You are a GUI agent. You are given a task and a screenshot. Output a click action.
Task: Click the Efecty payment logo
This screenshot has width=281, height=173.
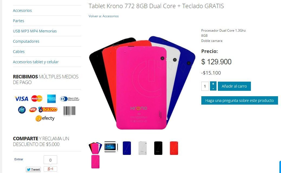[45, 118]
